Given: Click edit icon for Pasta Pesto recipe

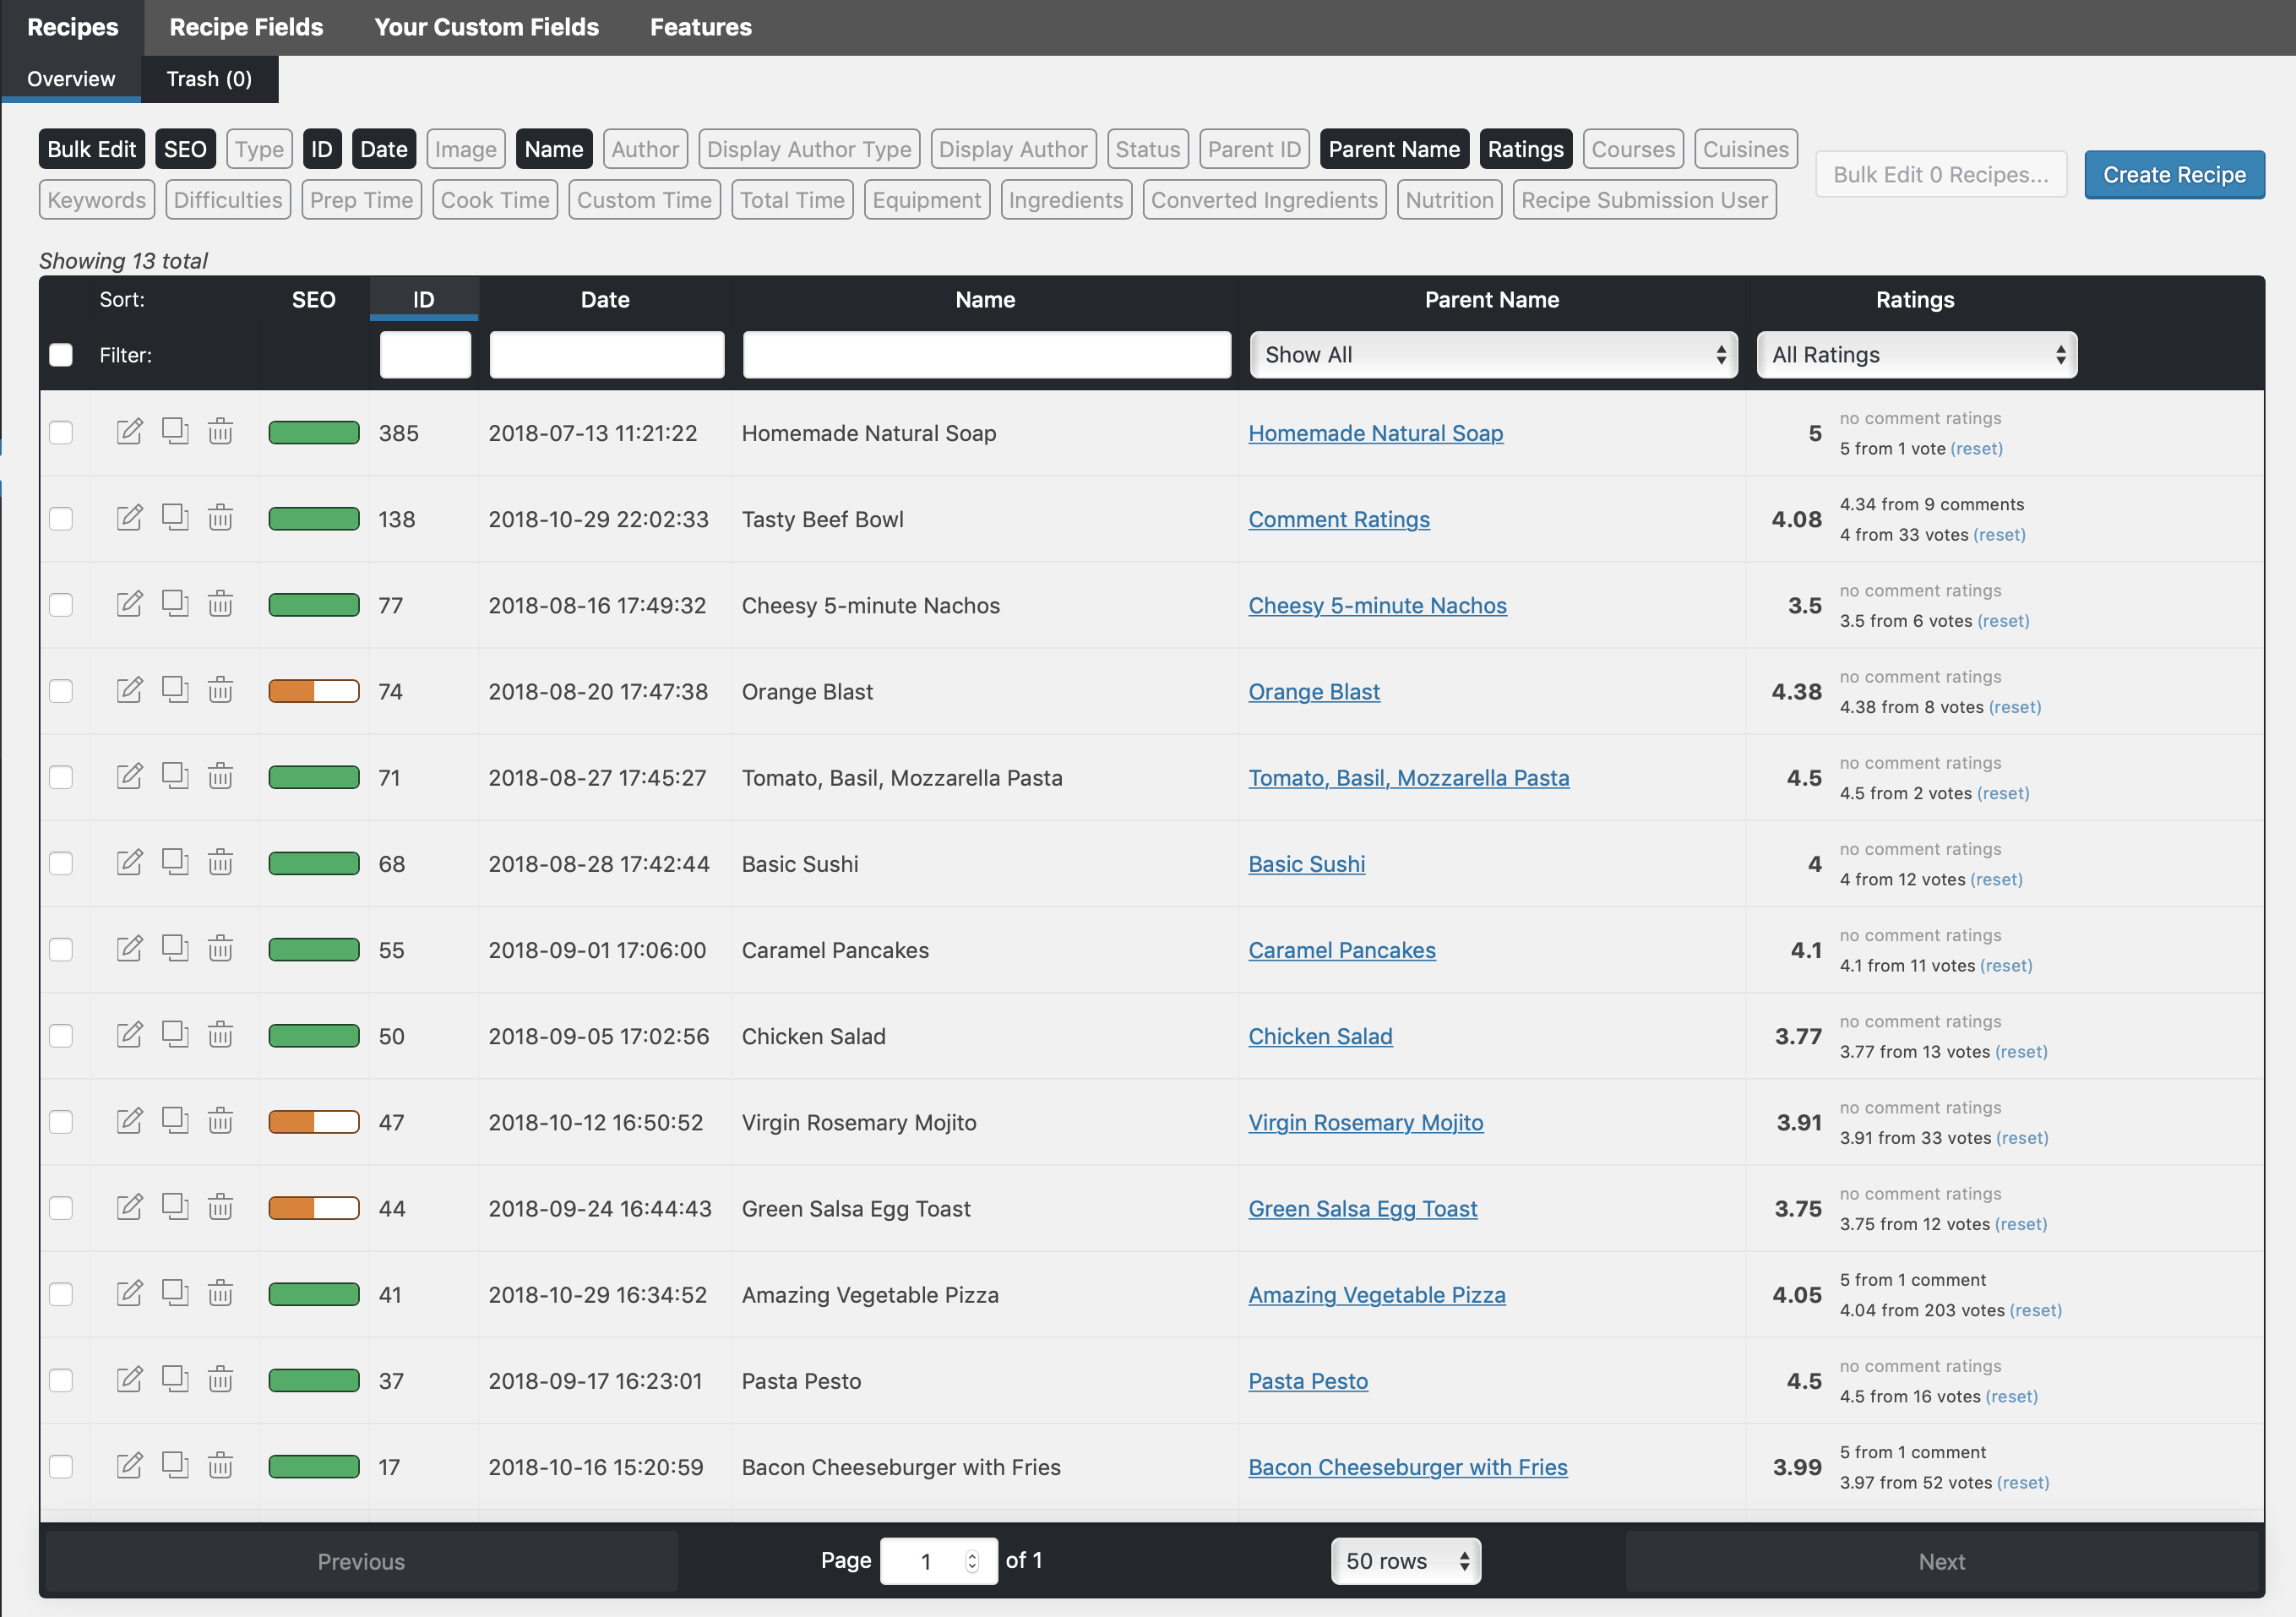Looking at the screenshot, I should pos(129,1379).
